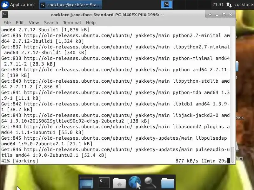Close the terminal window
This screenshot has height=190, width=254.
231,15
